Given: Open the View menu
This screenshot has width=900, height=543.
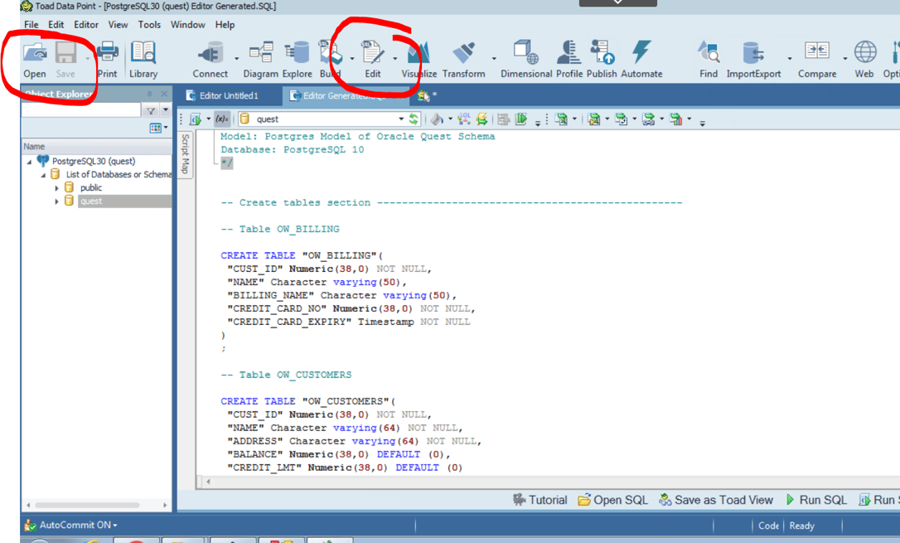Looking at the screenshot, I should (118, 25).
